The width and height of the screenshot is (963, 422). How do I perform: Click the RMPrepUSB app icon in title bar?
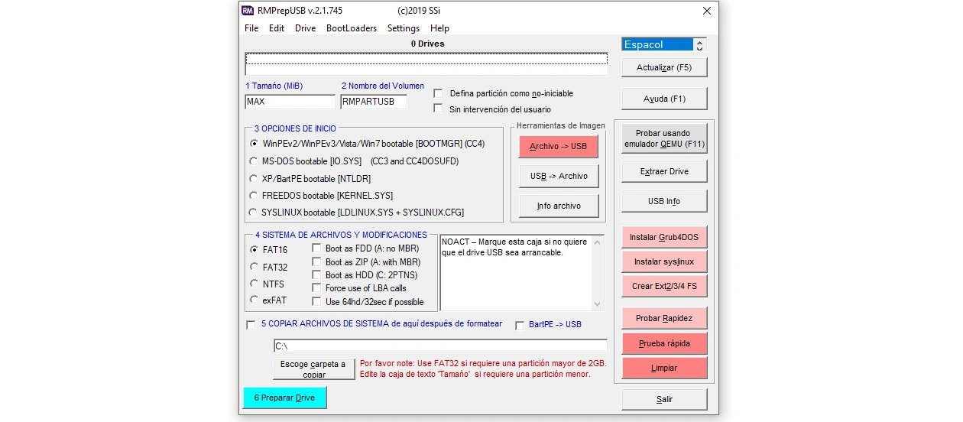(x=248, y=11)
